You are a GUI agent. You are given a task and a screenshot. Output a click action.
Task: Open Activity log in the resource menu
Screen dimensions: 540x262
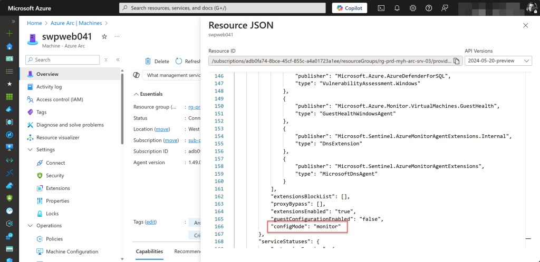(49, 87)
